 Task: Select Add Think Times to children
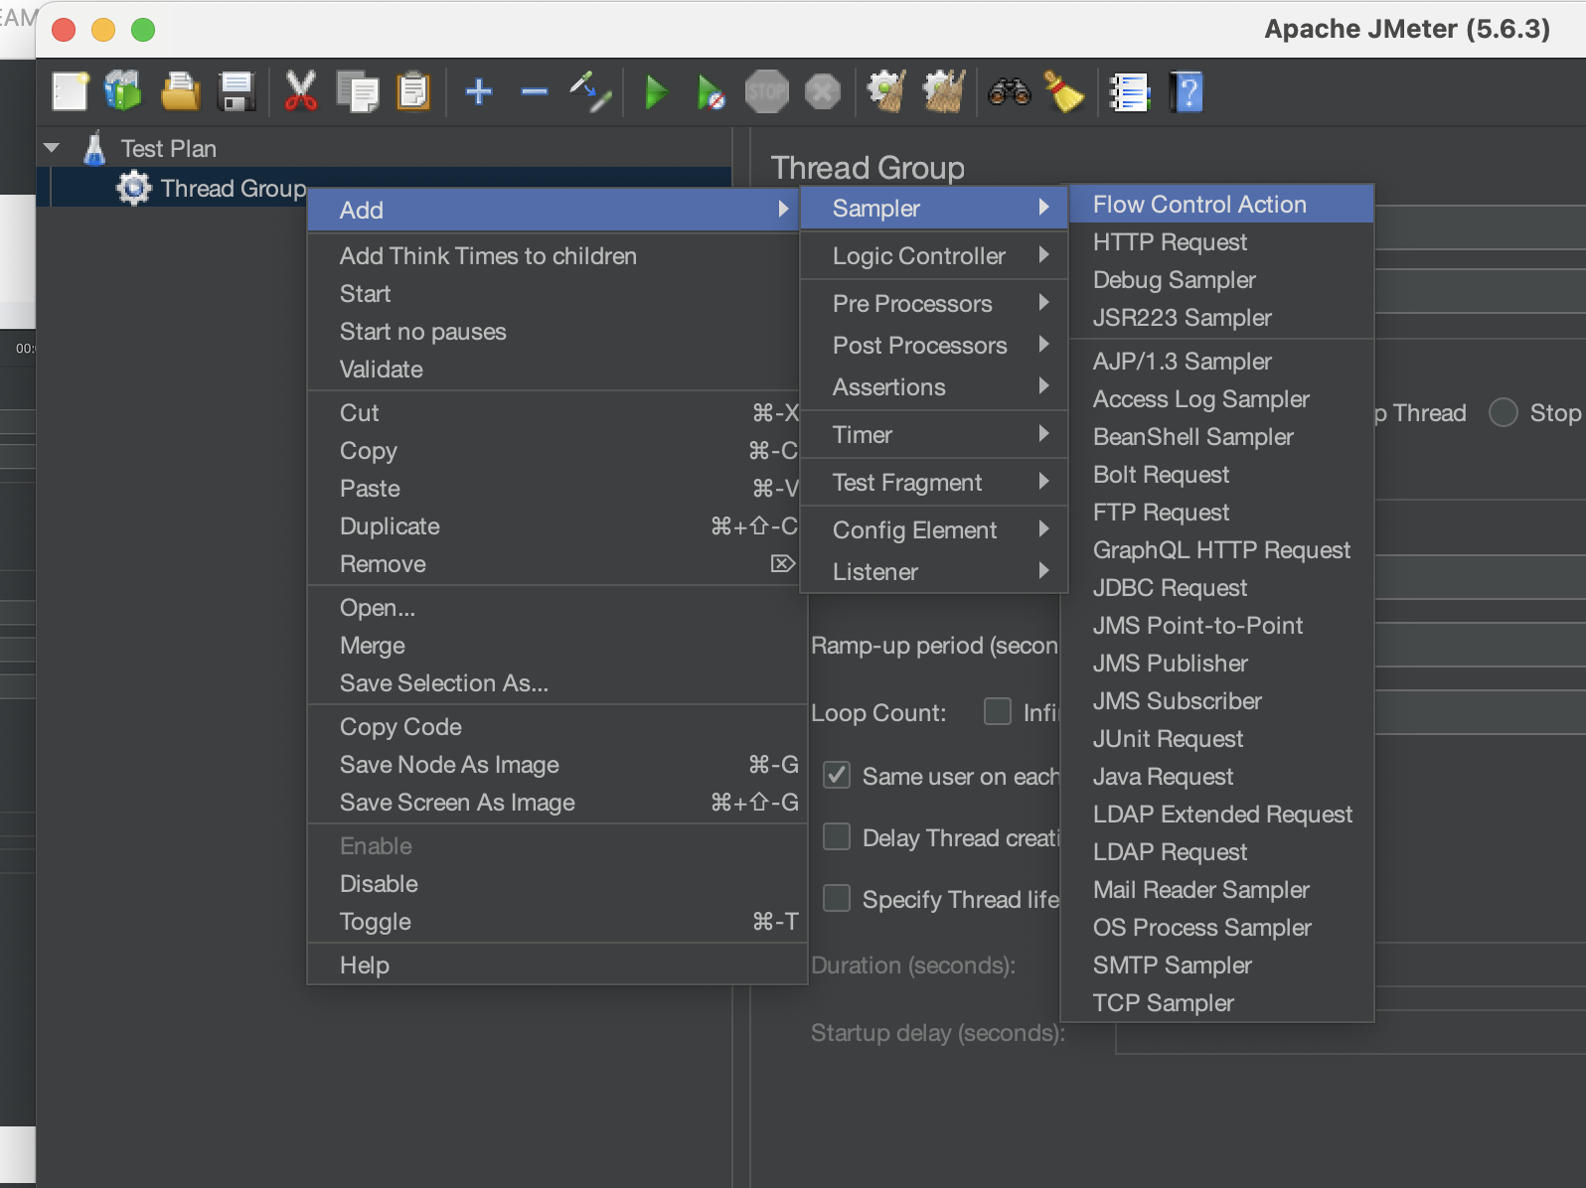click(556, 256)
